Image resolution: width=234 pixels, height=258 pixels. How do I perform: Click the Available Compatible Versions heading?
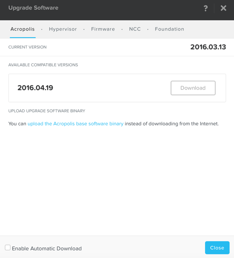[43, 65]
